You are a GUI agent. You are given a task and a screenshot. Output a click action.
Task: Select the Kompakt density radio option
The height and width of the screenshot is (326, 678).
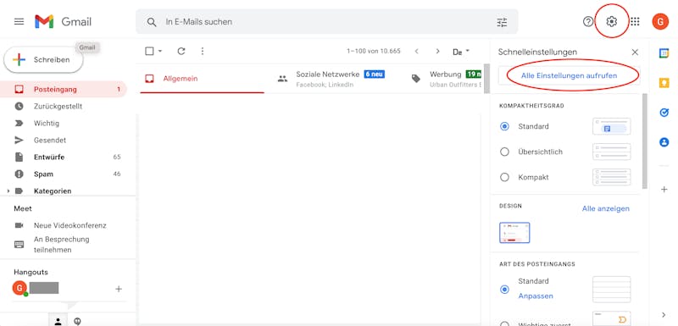504,178
